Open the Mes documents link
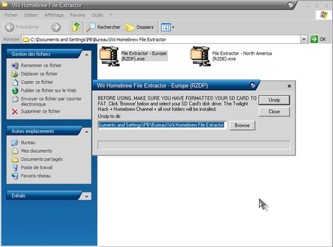 coord(36,151)
